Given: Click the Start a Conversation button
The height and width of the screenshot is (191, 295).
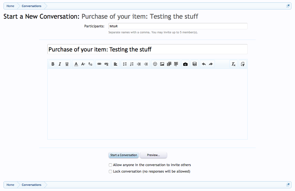Looking at the screenshot, I should [124, 155].
